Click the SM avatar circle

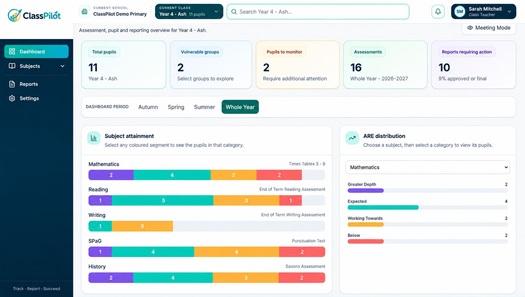point(460,12)
